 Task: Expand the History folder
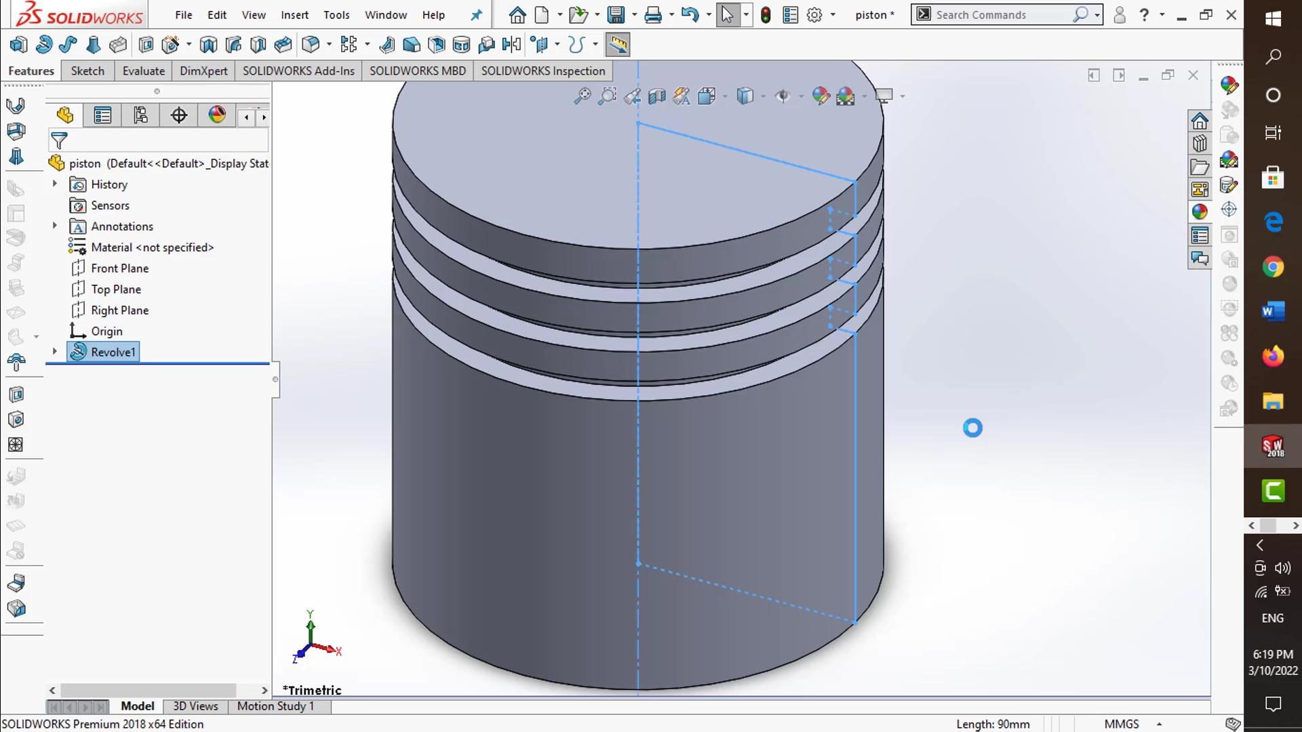click(x=54, y=184)
